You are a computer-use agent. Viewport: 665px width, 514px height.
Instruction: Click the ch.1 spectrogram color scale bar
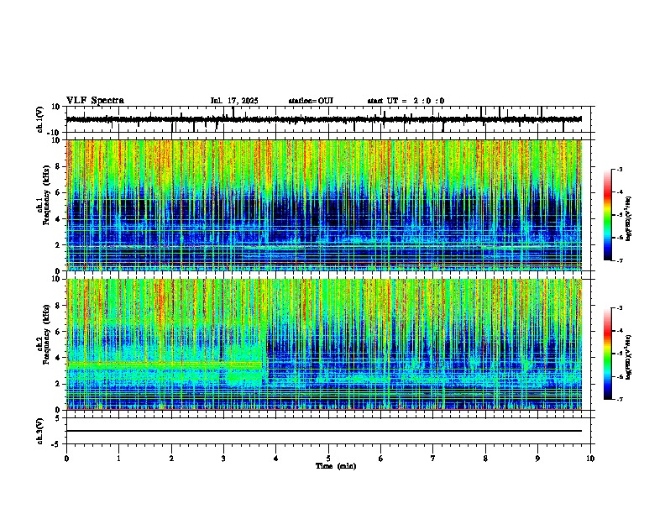point(608,215)
